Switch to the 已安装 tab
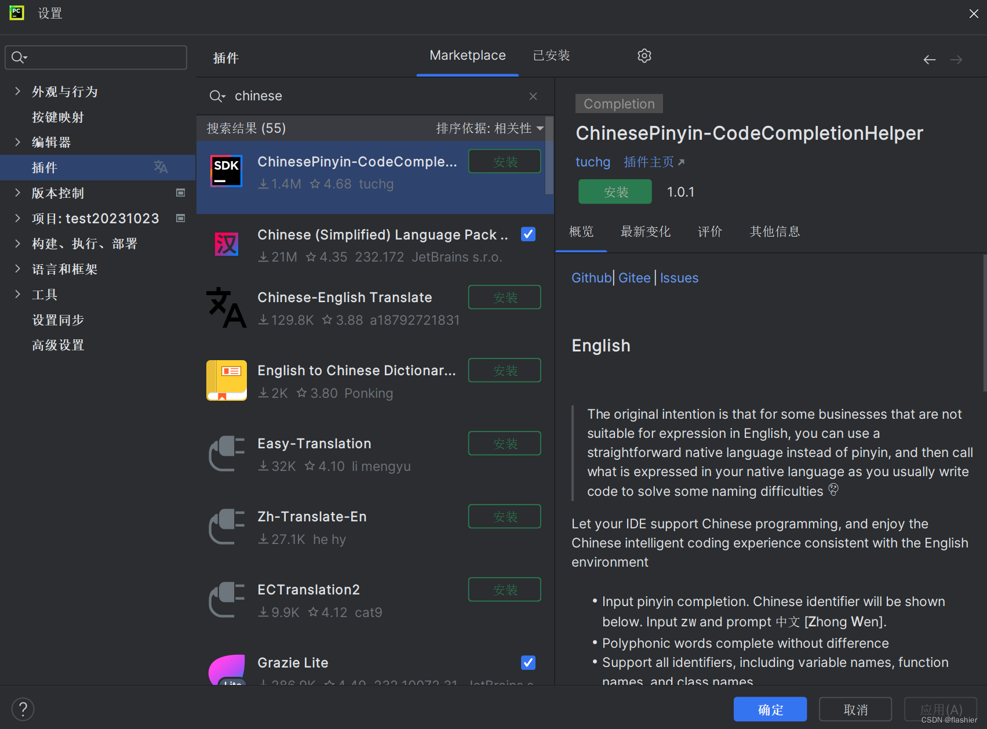This screenshot has height=729, width=987. 551,56
